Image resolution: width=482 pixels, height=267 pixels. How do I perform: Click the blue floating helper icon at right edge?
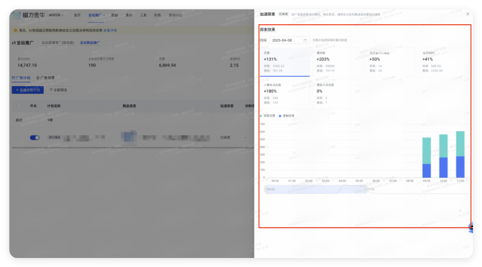click(x=471, y=228)
